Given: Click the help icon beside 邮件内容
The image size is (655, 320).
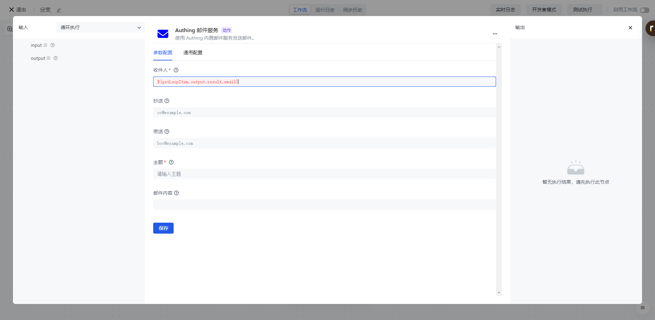Looking at the screenshot, I should click(176, 193).
